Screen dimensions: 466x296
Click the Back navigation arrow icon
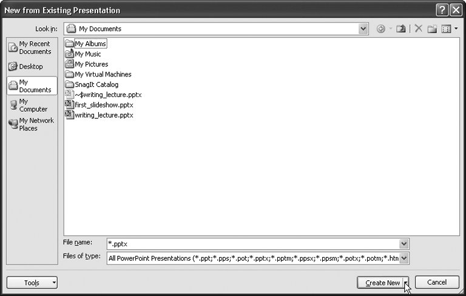click(380, 29)
